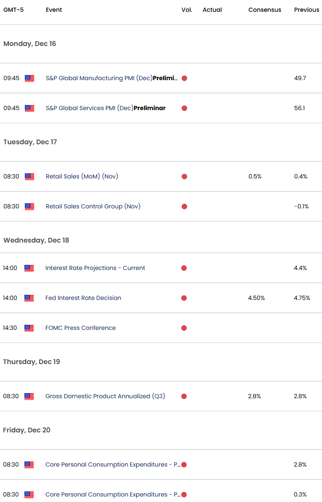Image resolution: width=322 pixels, height=502 pixels.
Task: Click the Event column header
Action: 54,10
